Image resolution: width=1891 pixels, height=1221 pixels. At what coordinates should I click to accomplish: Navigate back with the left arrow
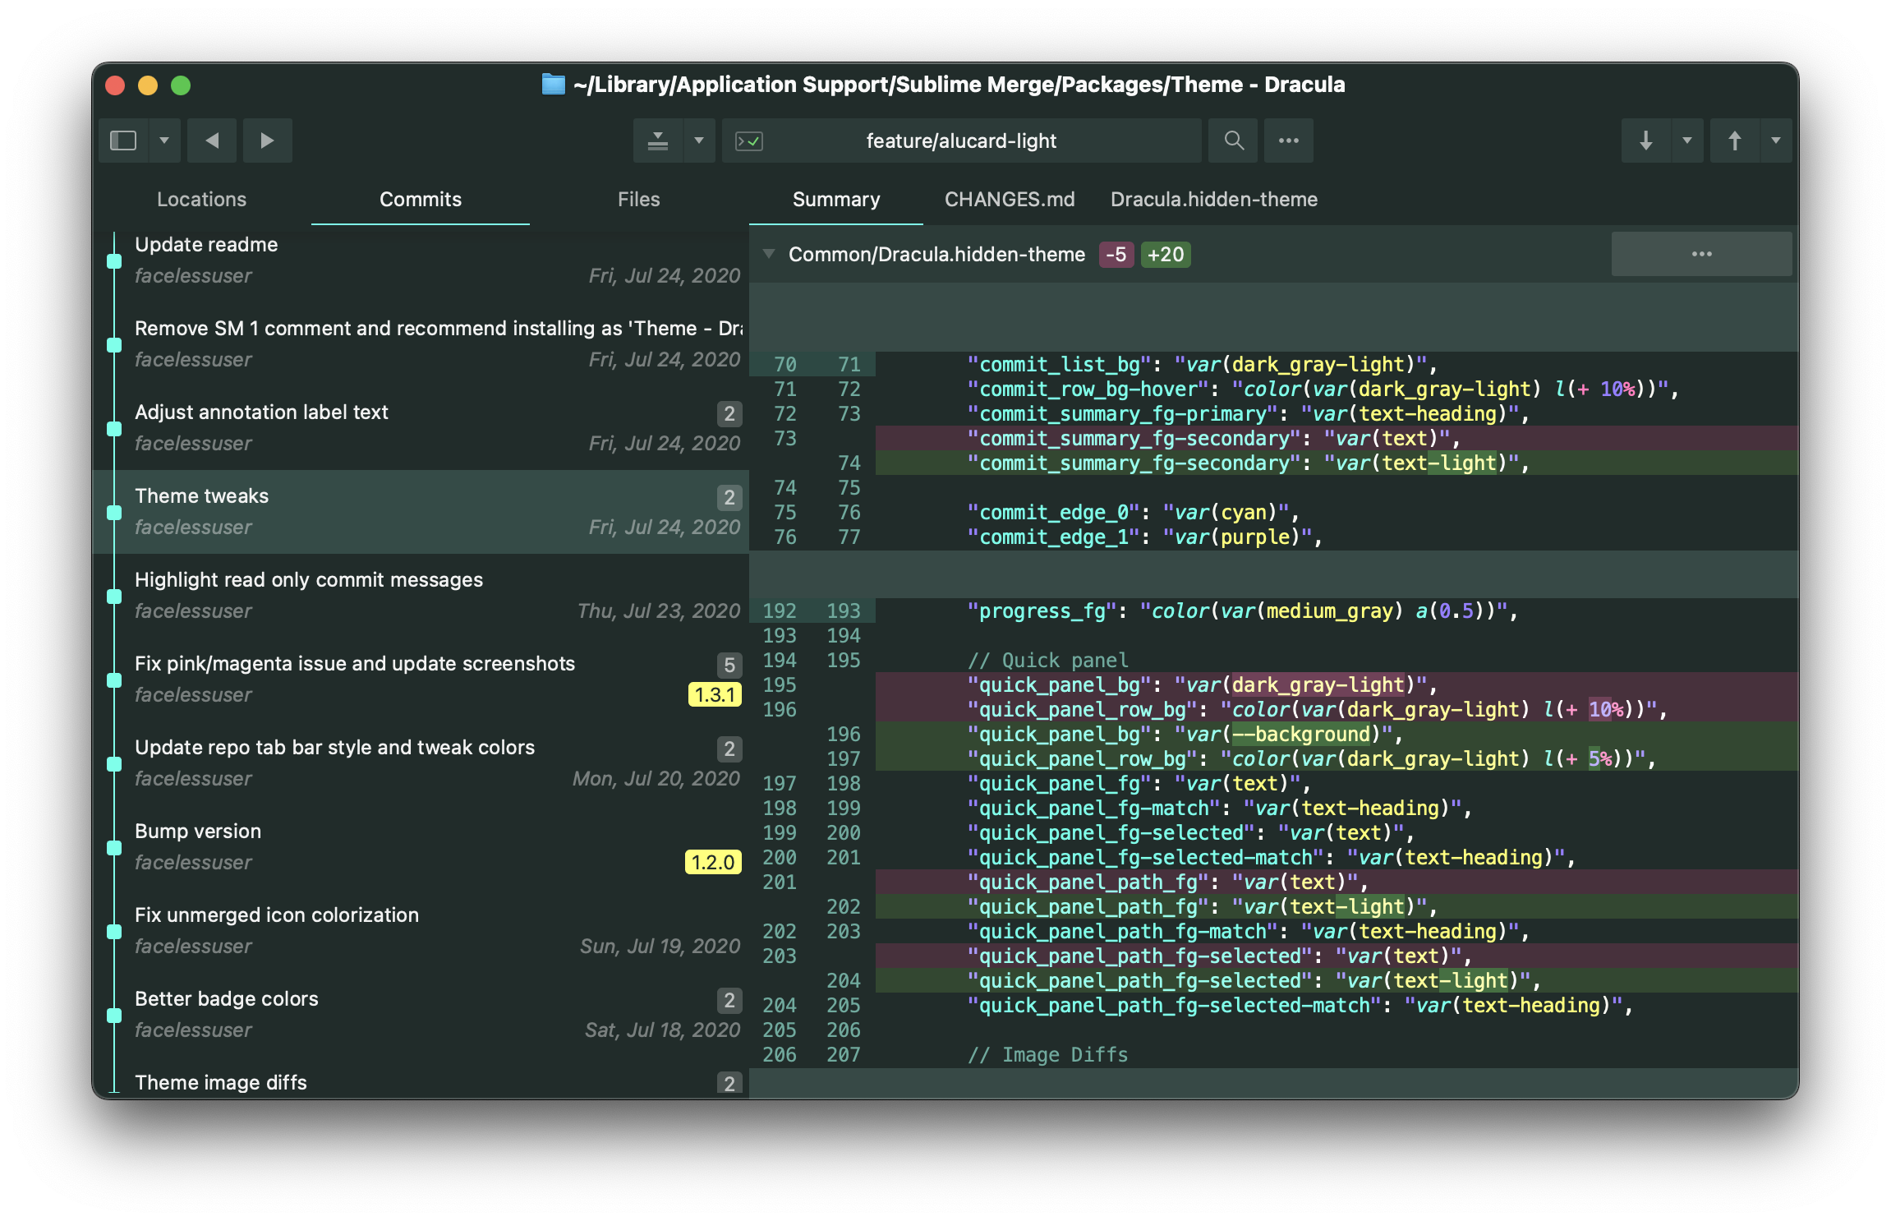212,141
